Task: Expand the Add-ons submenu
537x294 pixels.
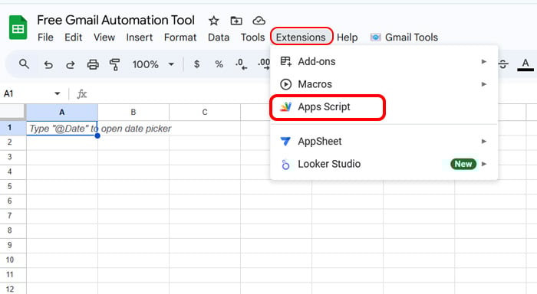Action: (x=384, y=61)
